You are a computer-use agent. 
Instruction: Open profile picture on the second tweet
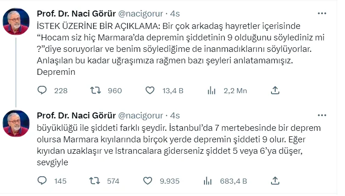coord(17,124)
